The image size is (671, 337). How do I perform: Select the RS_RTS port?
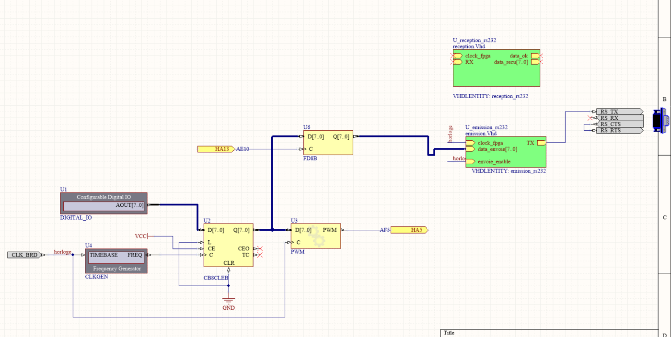pos(619,130)
